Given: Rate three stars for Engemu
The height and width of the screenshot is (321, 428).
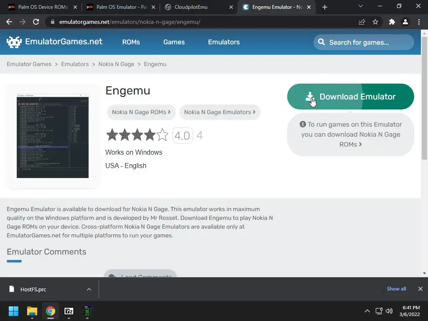Looking at the screenshot, I should pos(137,135).
